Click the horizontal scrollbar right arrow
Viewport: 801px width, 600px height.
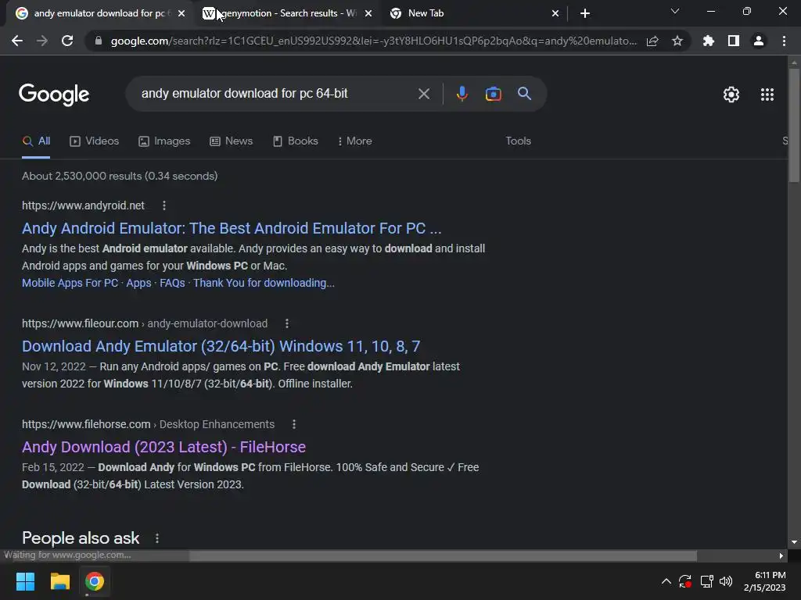(x=781, y=555)
